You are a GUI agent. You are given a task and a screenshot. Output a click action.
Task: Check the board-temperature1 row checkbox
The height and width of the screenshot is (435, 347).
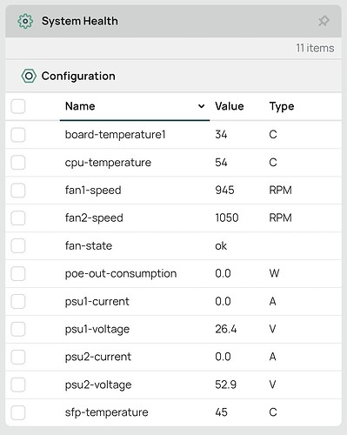[x=18, y=135]
